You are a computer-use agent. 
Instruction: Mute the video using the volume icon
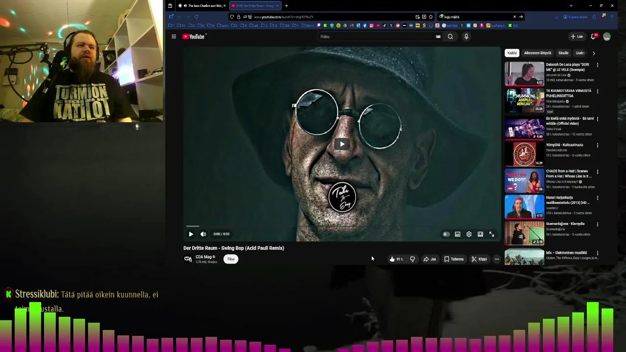coord(203,234)
